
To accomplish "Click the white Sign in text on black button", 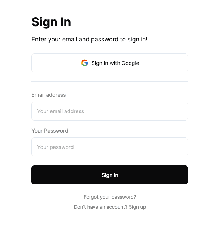I will [110, 175].
